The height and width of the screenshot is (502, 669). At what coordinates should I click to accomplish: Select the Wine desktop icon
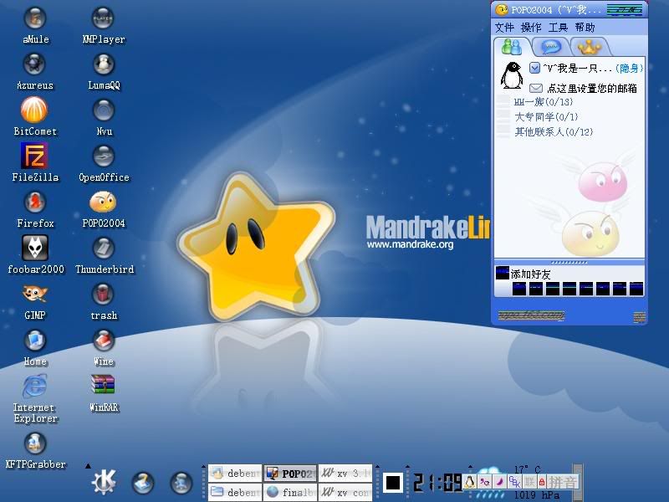(x=104, y=348)
